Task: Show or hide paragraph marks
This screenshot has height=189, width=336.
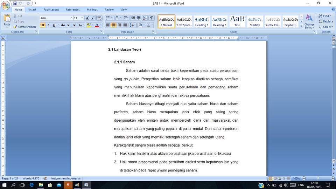Action: [x=152, y=18]
